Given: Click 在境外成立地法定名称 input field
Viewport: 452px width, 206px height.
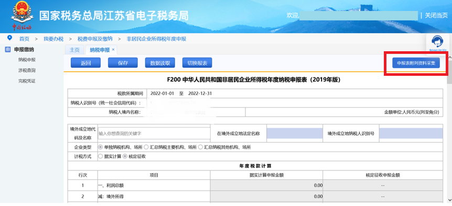Looking at the screenshot, I should (x=295, y=133).
